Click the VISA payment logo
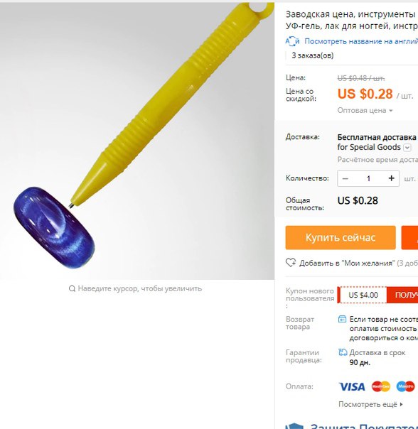 click(x=352, y=386)
